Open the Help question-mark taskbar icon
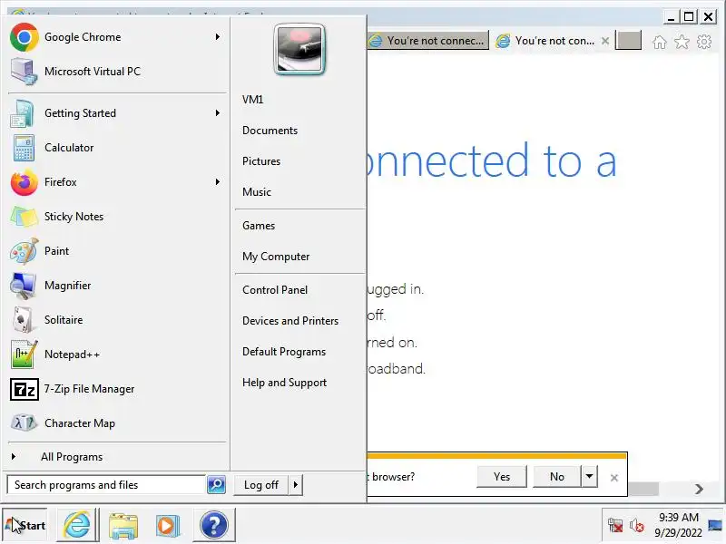 tap(214, 525)
